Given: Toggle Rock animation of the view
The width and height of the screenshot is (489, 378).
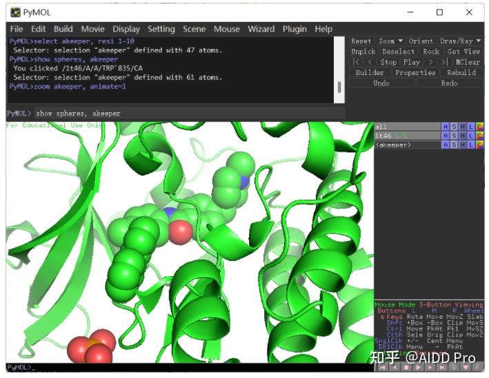Looking at the screenshot, I should (430, 52).
